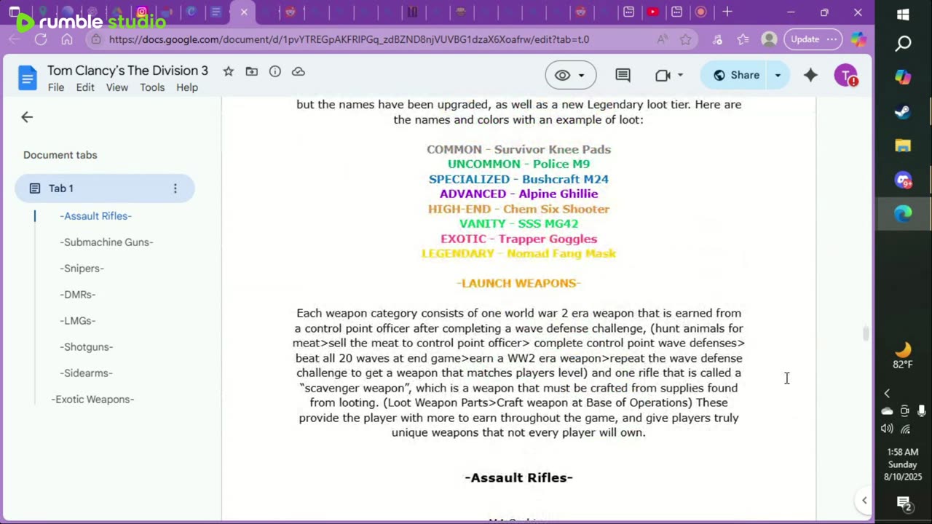The image size is (932, 524).
Task: Jump to the Assault Rifles outline heading
Action: 96,216
